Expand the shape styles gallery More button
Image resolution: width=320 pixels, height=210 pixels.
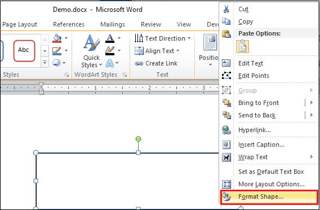coord(45,62)
